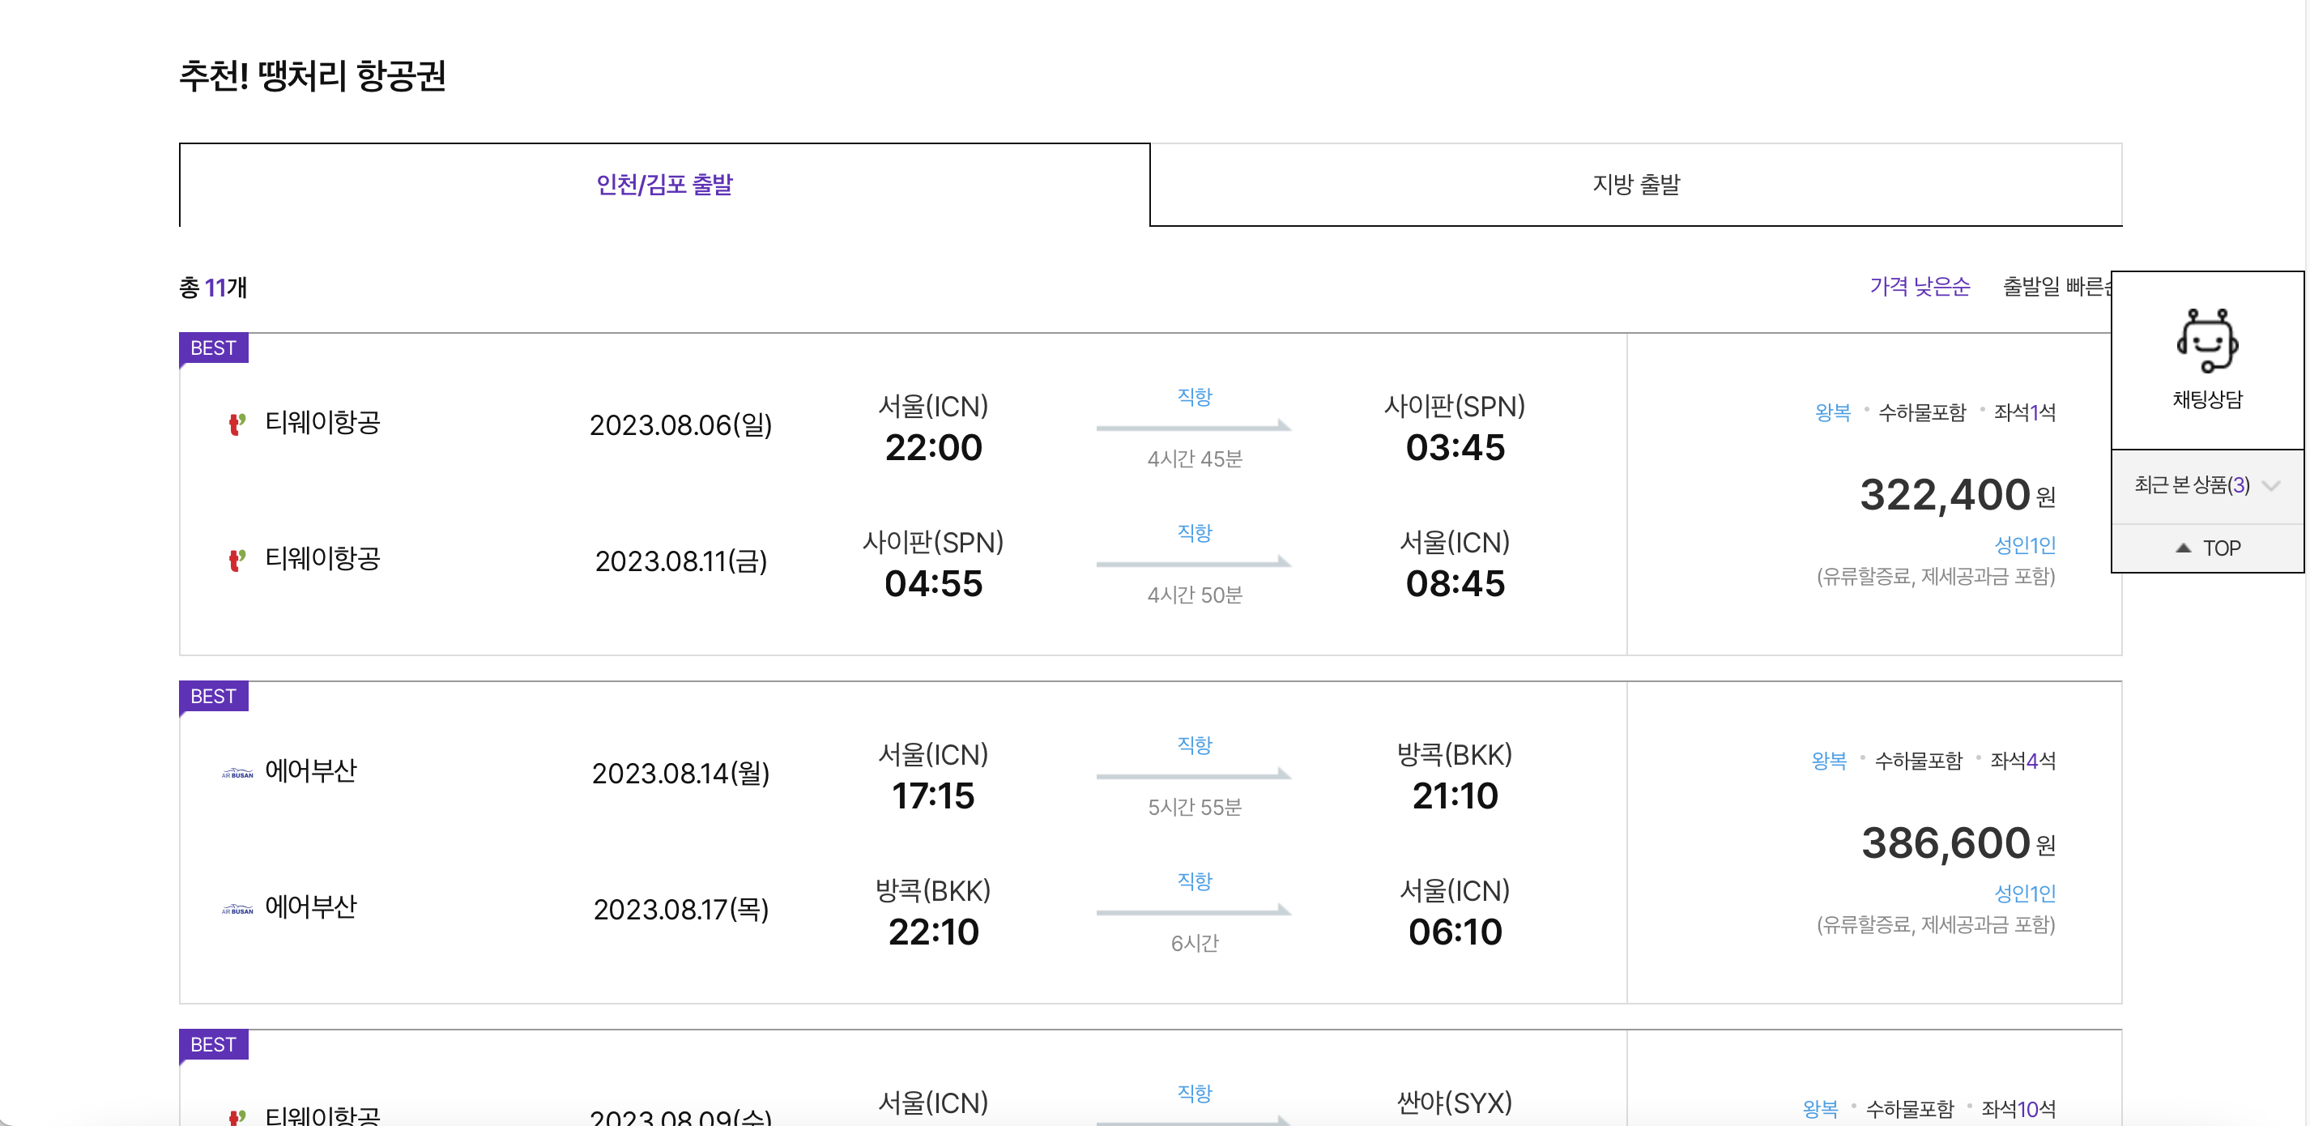The height and width of the screenshot is (1126, 2310).
Task: Sort by earliest departure 출발일 빠른순
Action: pos(2056,286)
